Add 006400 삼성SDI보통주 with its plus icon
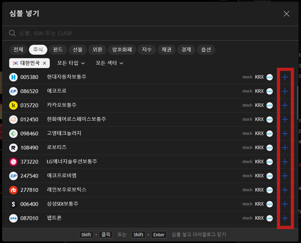 tap(285, 204)
